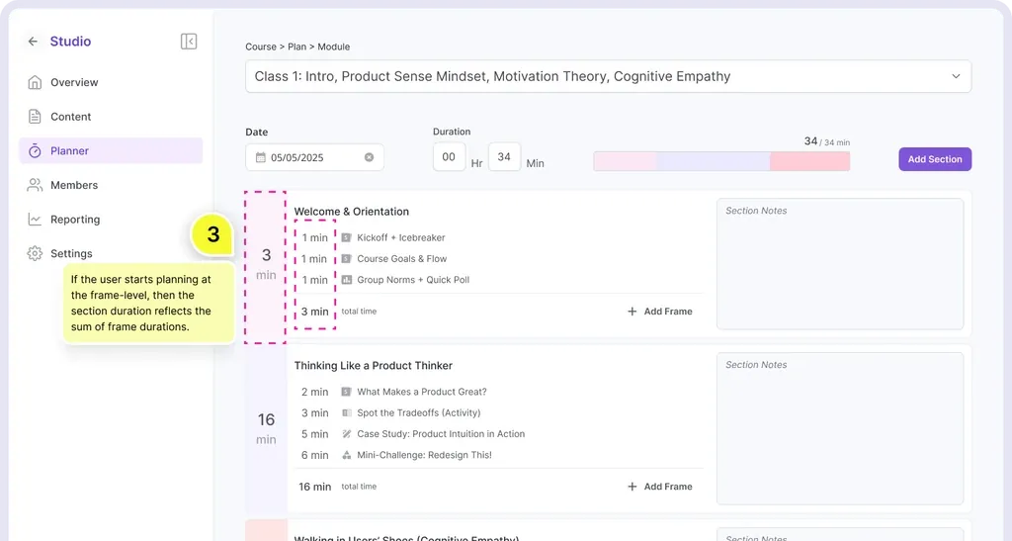
Task: Select Mini-Challenge: Redesign This! frame
Action: pos(424,455)
